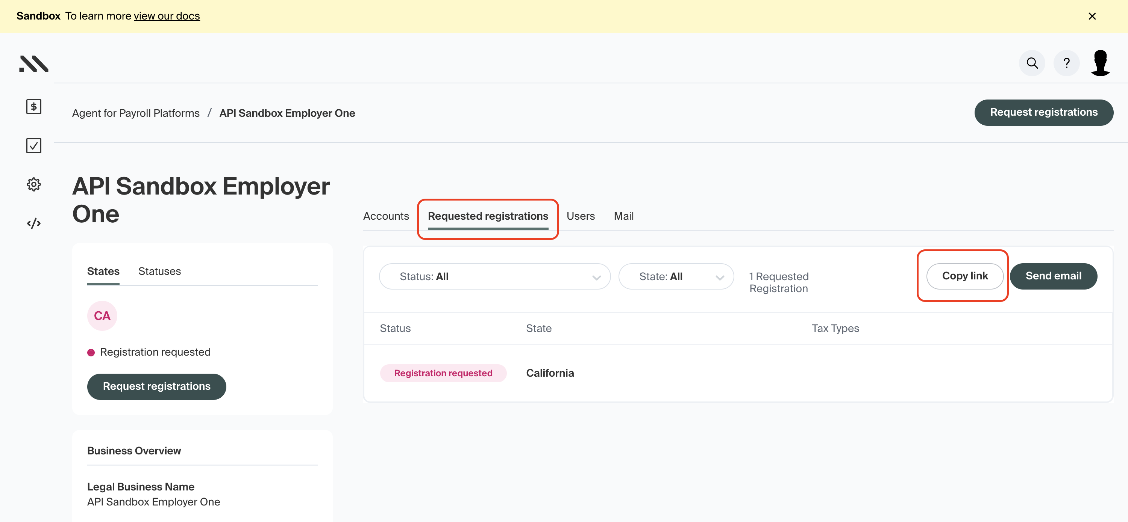This screenshot has width=1128, height=522.
Task: Dismiss the Sandbox banner
Action: [x=1092, y=16]
